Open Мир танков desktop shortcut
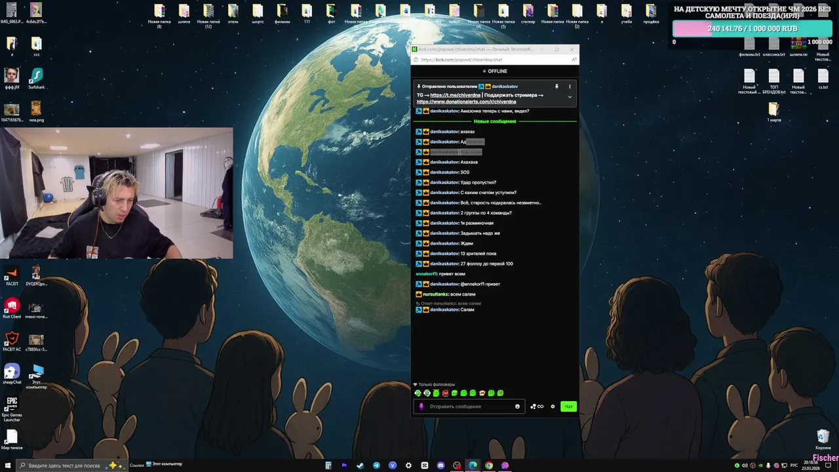The height and width of the screenshot is (472, 839). coord(12,440)
